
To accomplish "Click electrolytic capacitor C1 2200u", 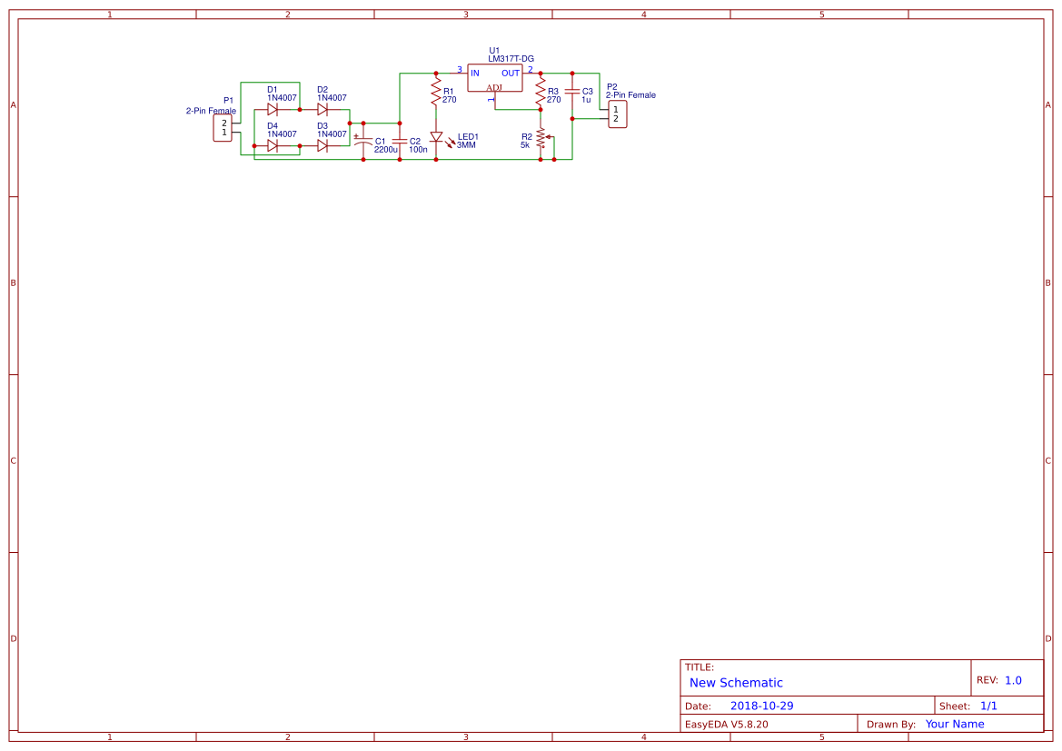I will coord(363,142).
